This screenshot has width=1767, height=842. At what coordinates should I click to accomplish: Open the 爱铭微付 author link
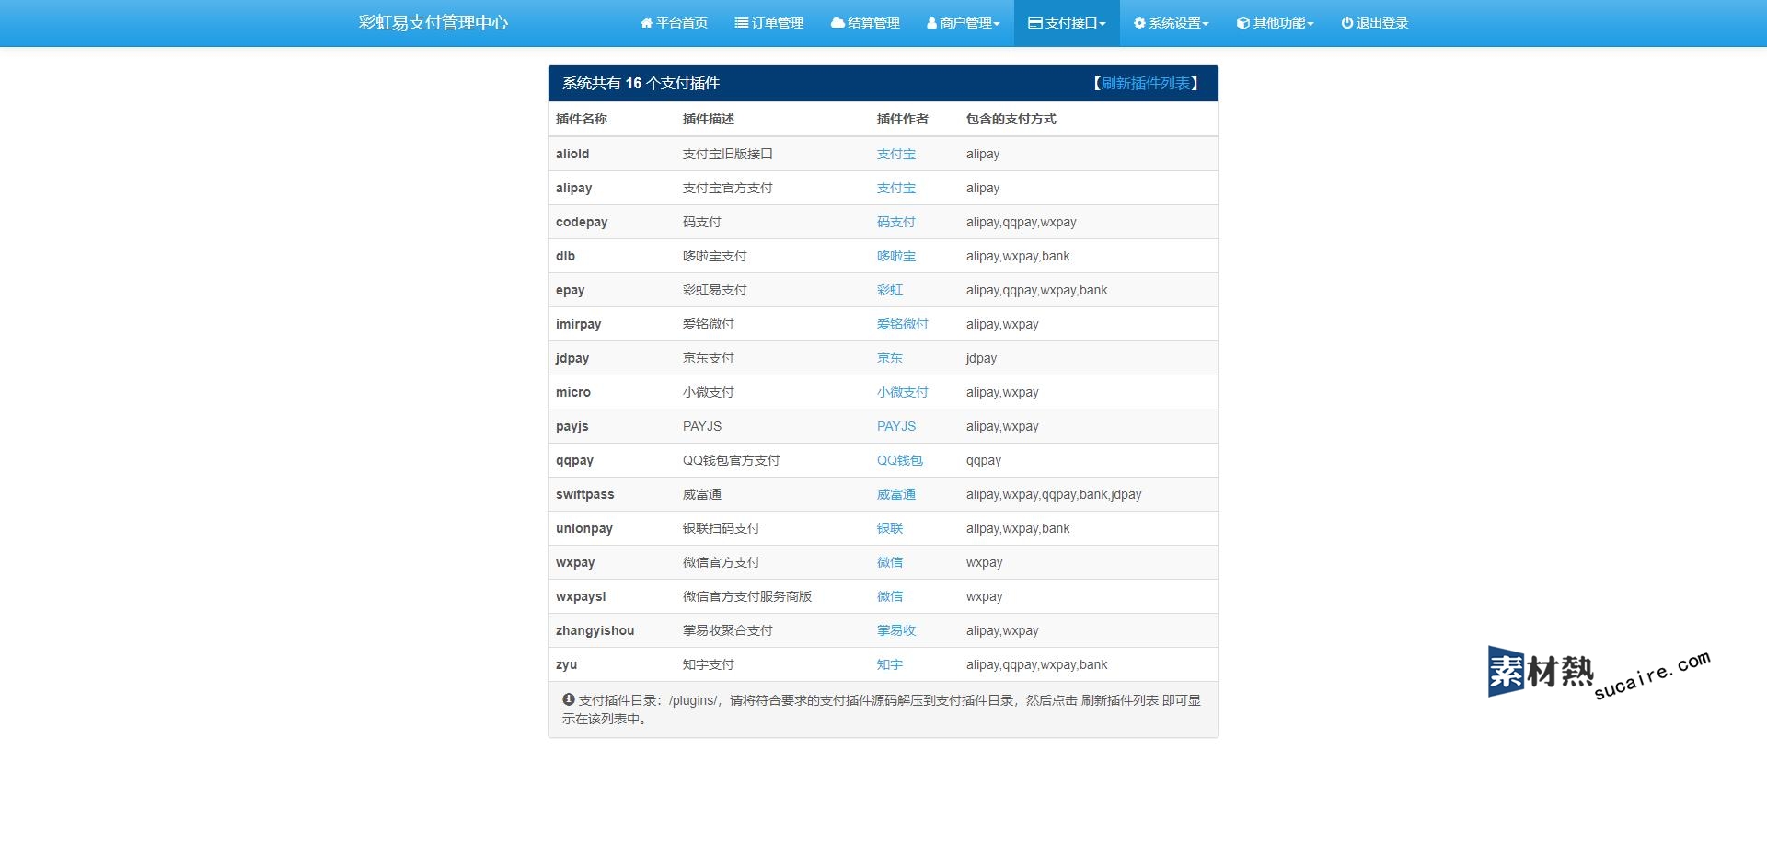tap(903, 324)
